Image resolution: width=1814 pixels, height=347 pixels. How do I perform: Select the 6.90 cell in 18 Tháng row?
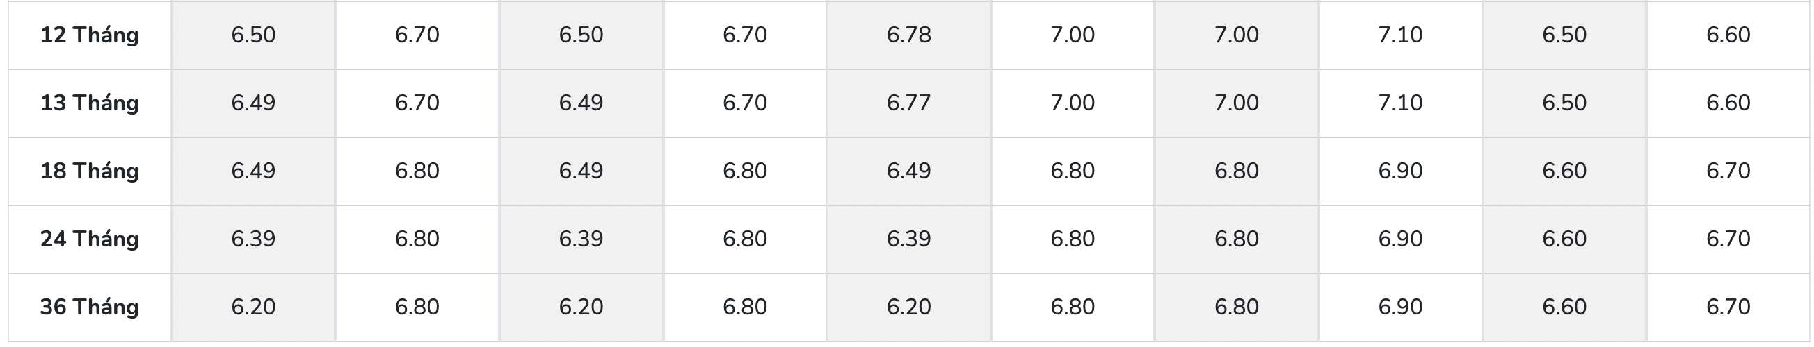pyautogui.click(x=1400, y=171)
